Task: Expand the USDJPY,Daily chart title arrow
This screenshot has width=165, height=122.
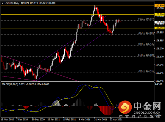Action: point(3,3)
